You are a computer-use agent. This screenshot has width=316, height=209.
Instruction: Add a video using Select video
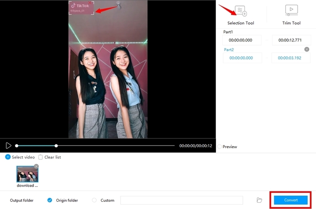click(20, 157)
